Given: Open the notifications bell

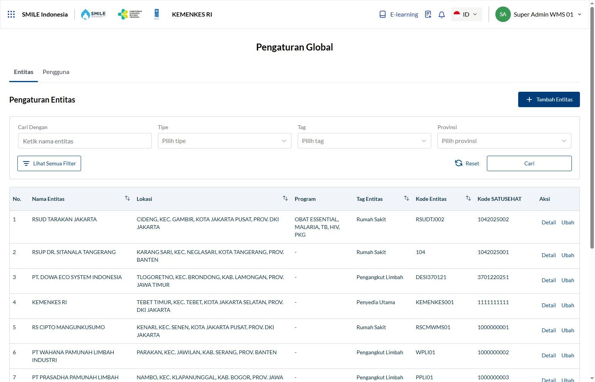Looking at the screenshot, I should [442, 14].
